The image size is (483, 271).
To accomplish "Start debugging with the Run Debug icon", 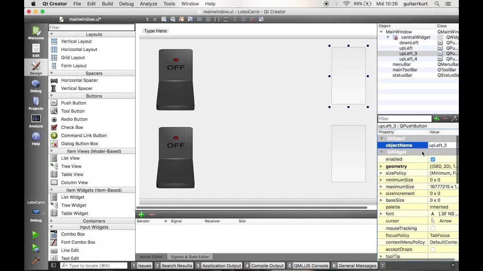I will coord(36,248).
